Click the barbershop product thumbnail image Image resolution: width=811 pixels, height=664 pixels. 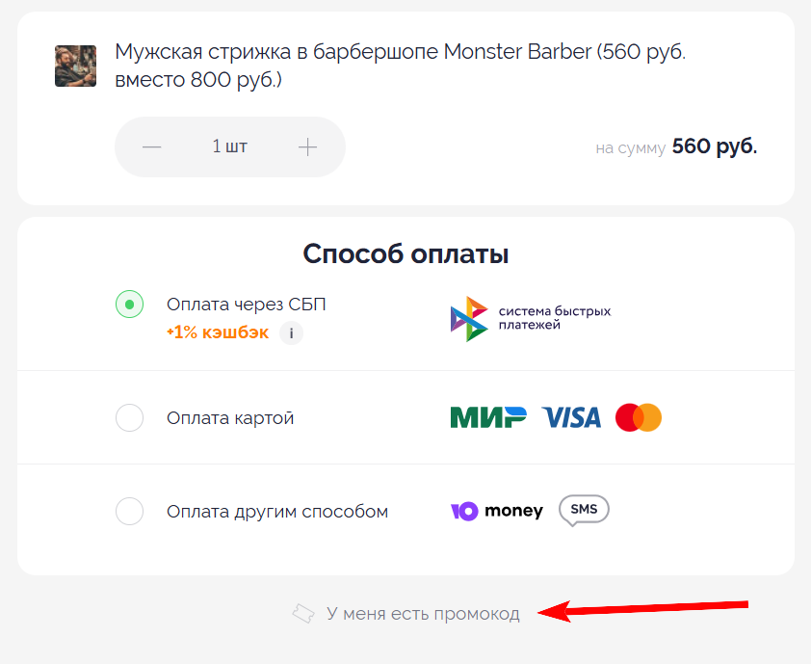click(75, 66)
